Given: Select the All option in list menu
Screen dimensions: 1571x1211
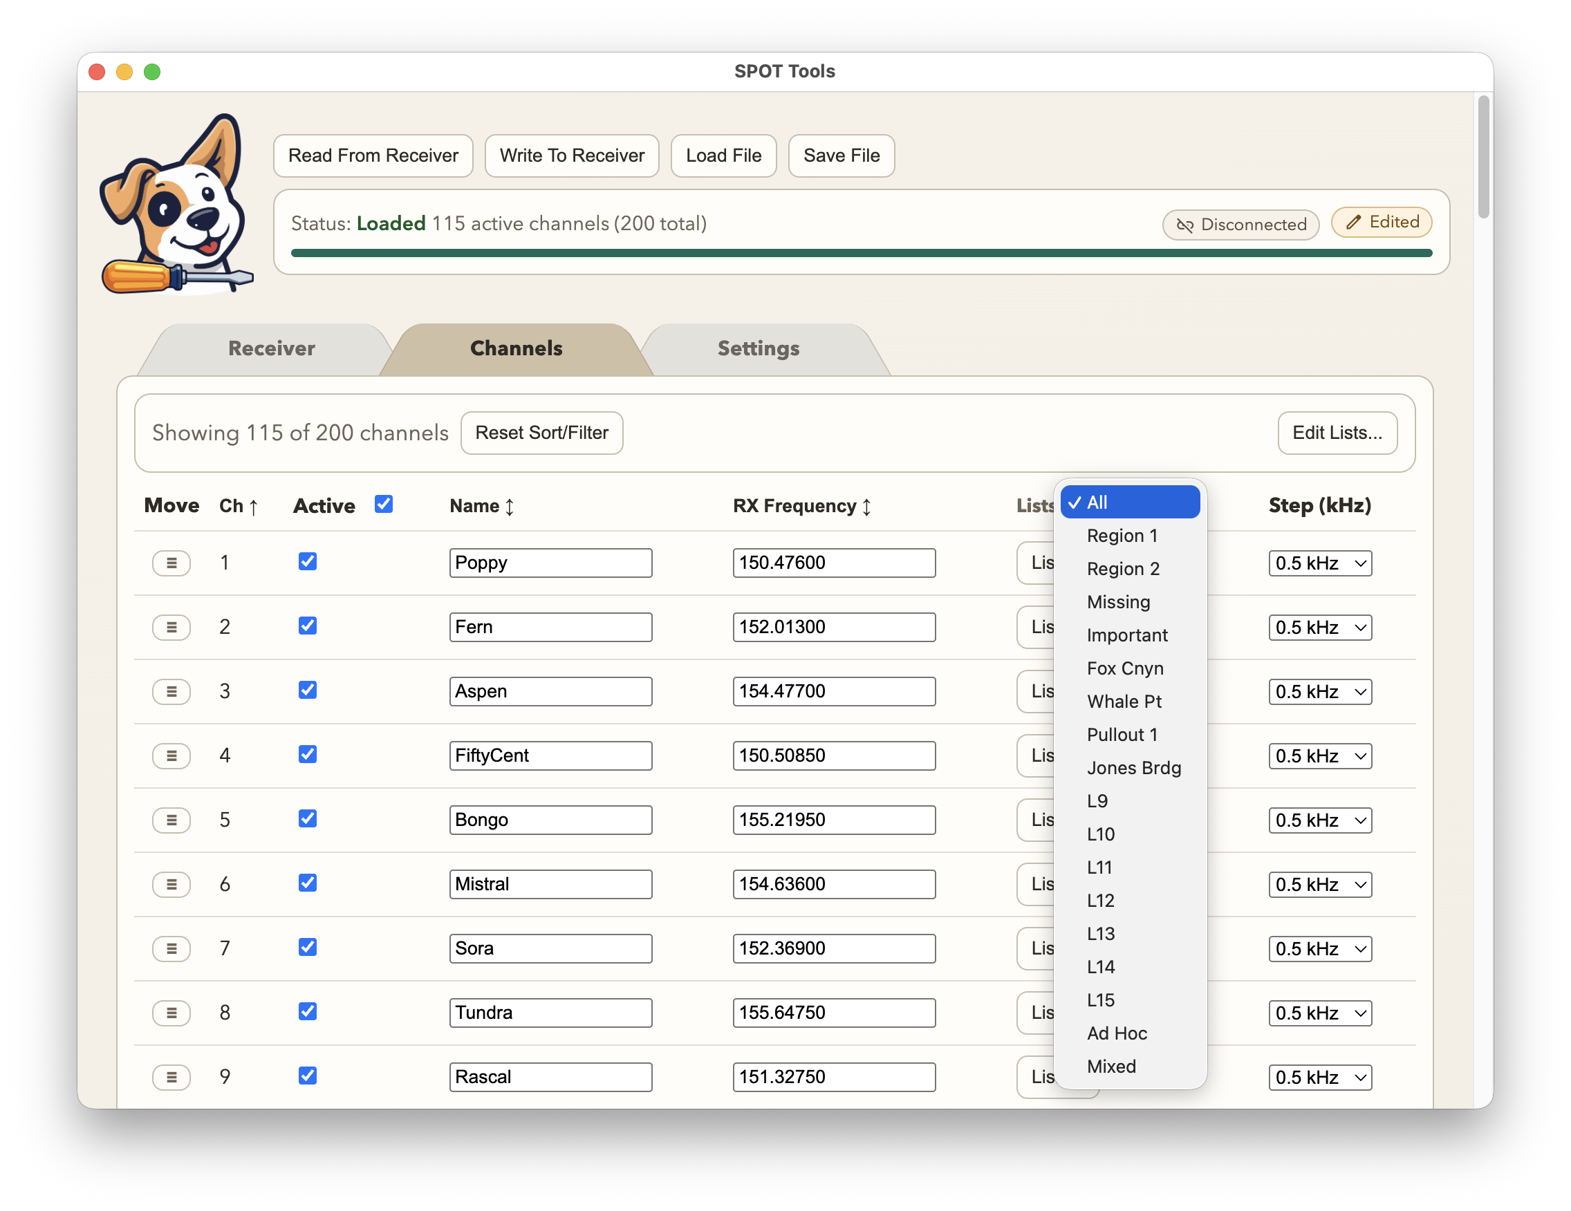Looking at the screenshot, I should tap(1130, 502).
